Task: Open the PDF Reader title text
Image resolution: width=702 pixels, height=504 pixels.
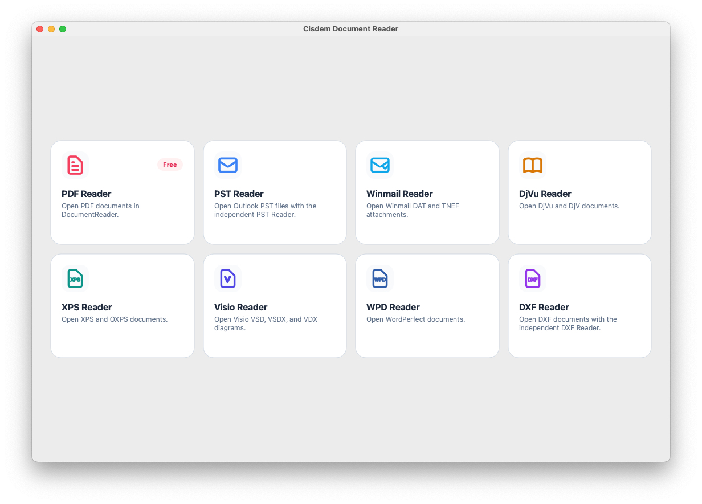Action: coord(87,194)
